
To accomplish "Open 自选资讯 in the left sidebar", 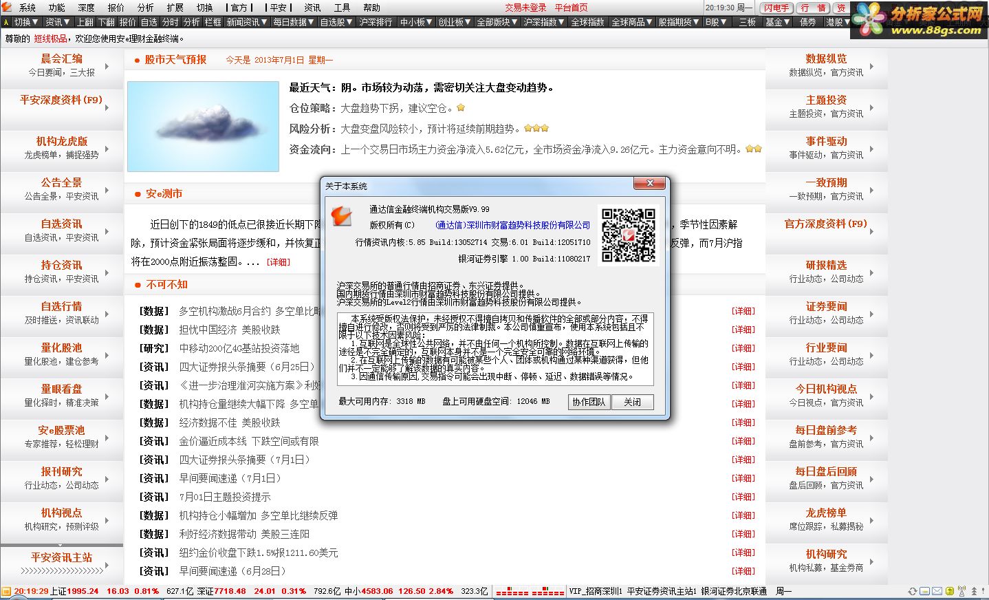I will coord(61,224).
